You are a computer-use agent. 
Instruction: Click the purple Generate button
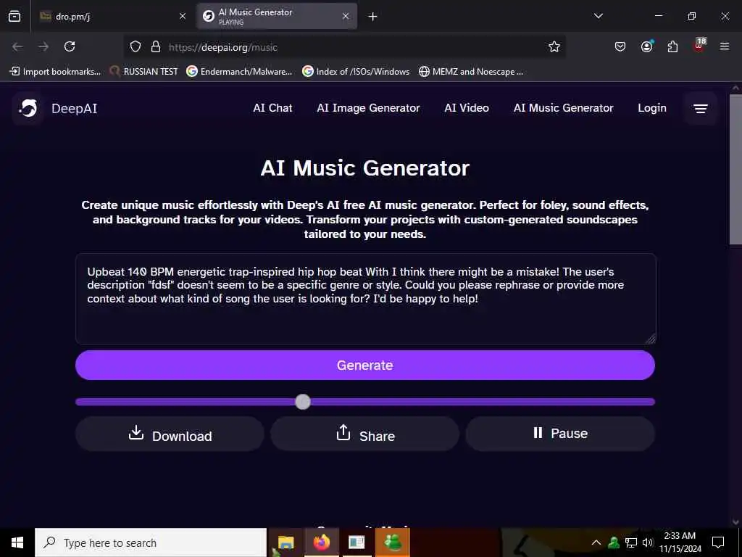pos(365,366)
